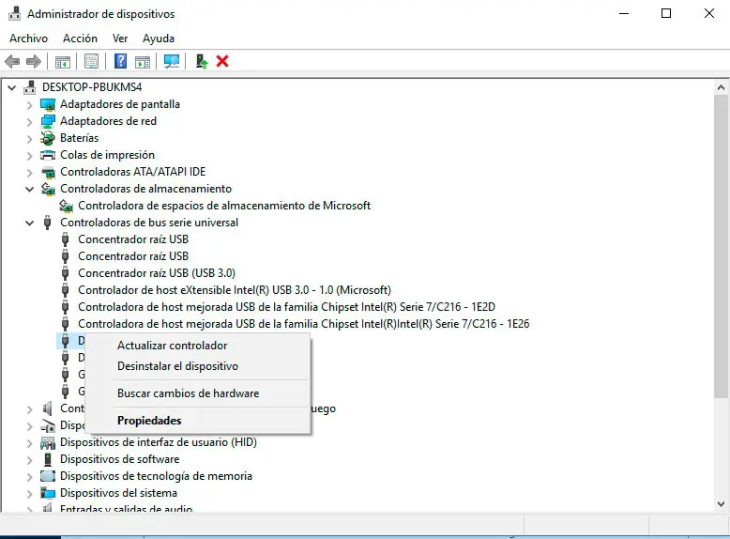Click the Dispositivos de tecnología de memoria icon
Image resolution: width=730 pixels, height=539 pixels.
pos(48,476)
